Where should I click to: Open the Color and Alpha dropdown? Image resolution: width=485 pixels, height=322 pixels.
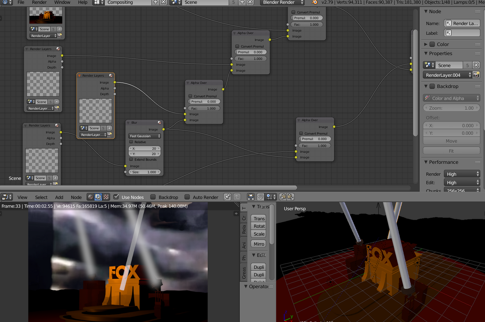452,98
